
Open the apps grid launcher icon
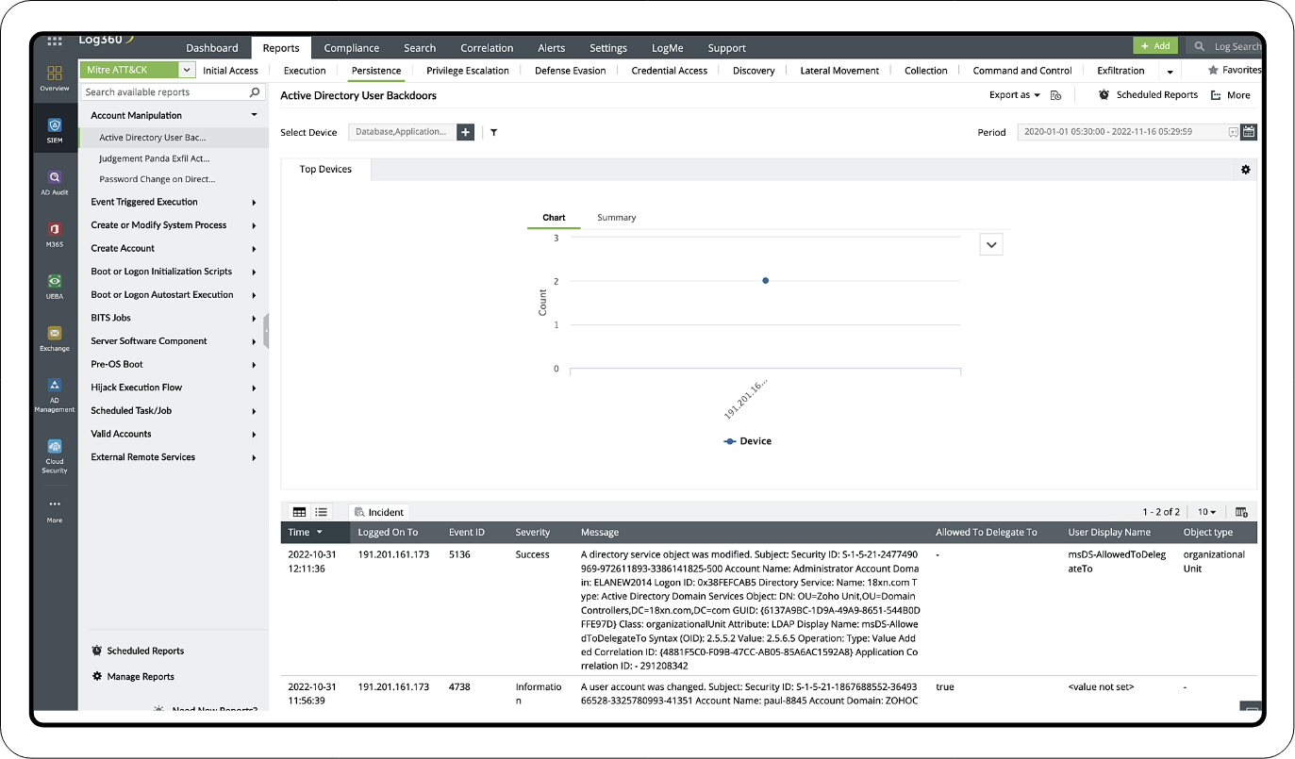55,42
